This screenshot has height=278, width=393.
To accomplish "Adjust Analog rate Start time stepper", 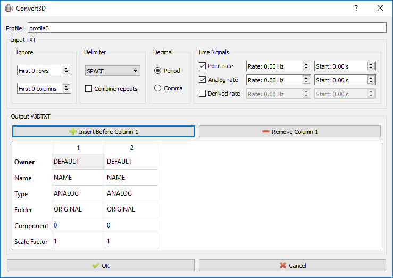I will click(x=372, y=80).
